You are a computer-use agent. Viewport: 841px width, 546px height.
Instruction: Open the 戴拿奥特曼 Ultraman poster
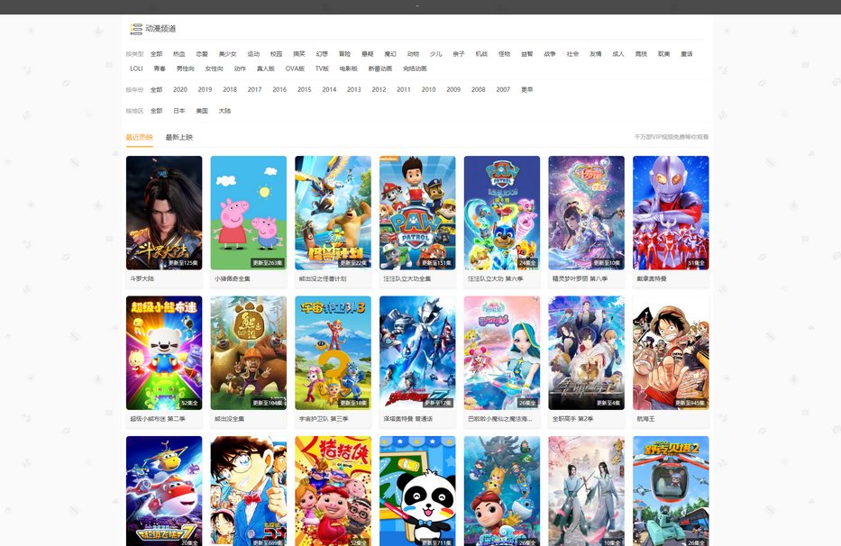click(x=671, y=213)
